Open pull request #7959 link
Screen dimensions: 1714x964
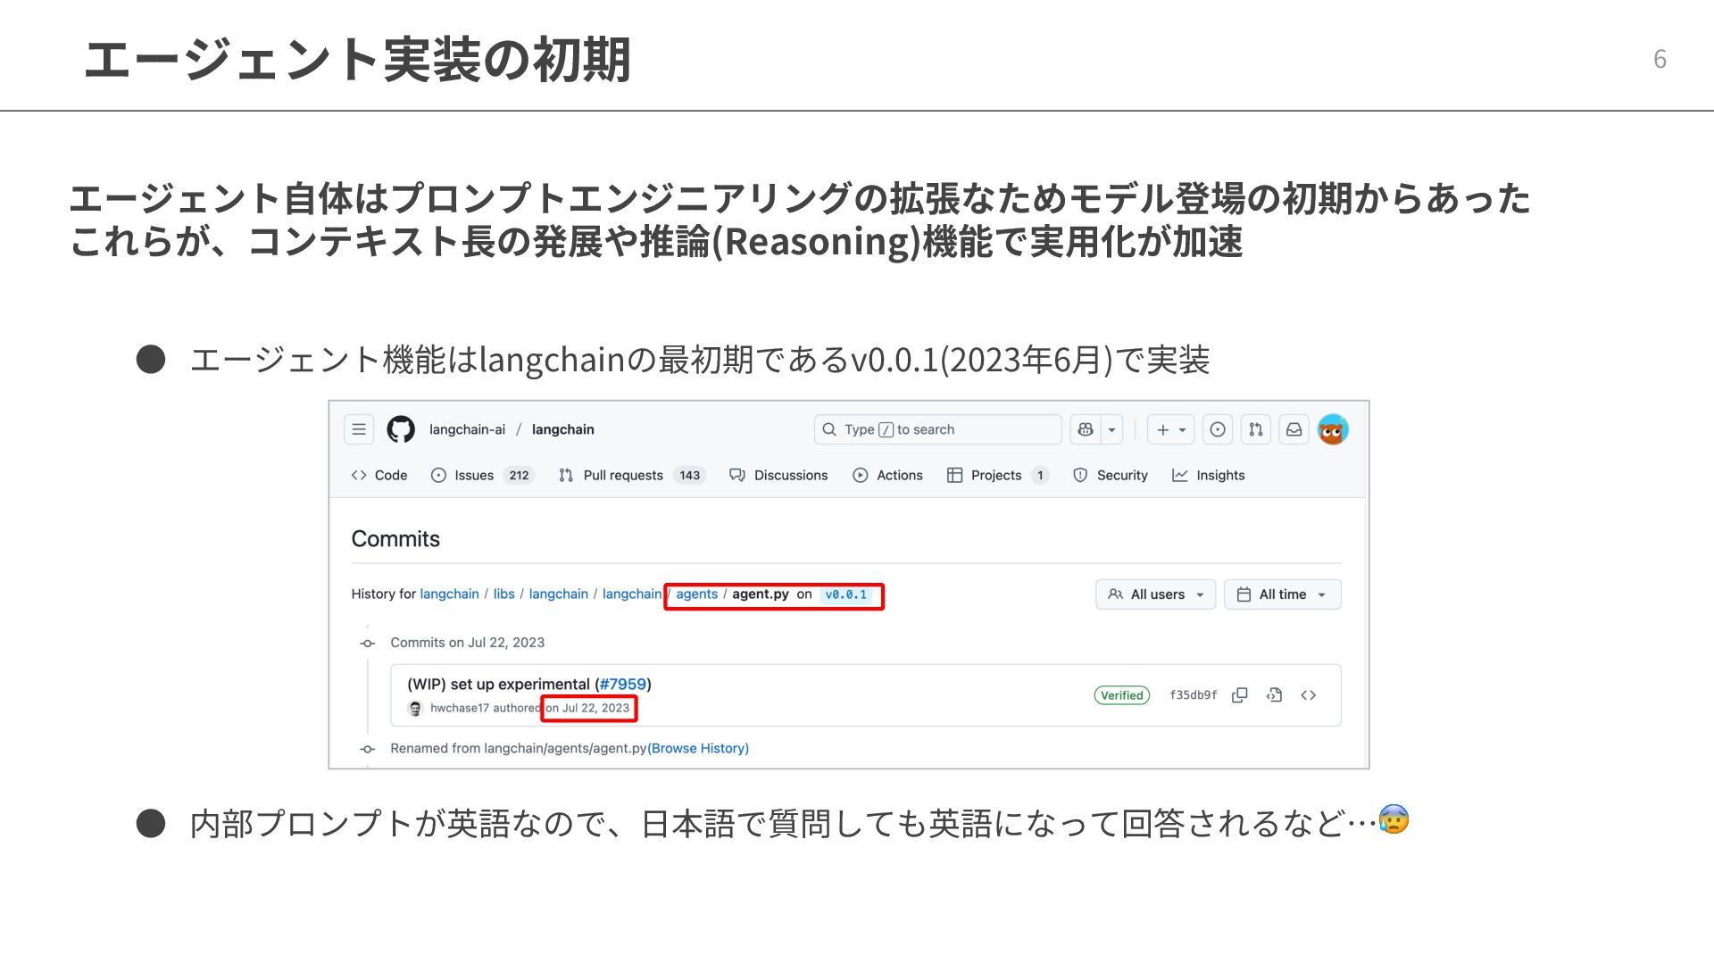point(622,684)
